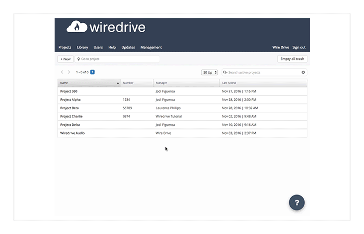
Task: Click Nov 10, 2016 | 9:16 AM date
Action: tap(239, 125)
